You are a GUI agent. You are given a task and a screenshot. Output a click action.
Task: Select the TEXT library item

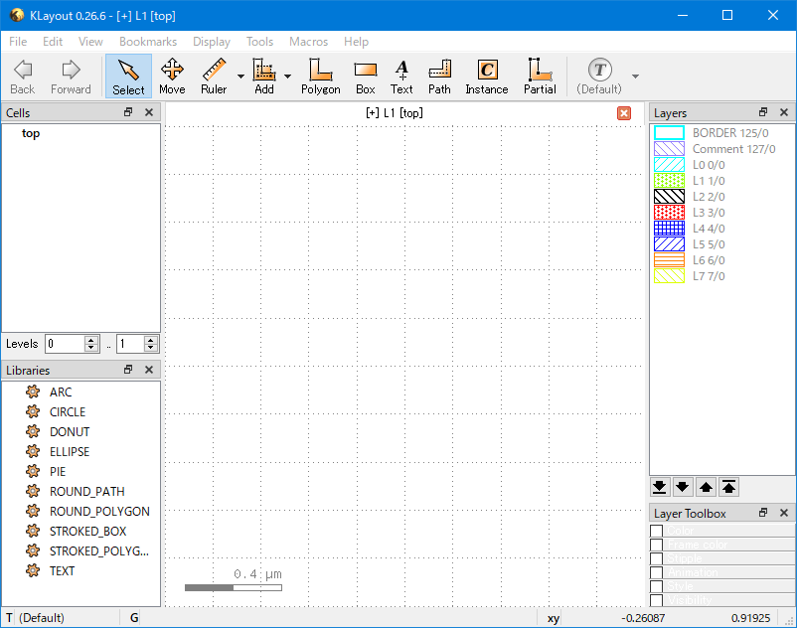62,571
